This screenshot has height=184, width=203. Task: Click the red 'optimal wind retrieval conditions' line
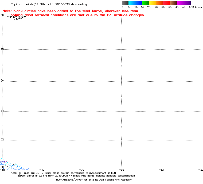pos(78,15)
